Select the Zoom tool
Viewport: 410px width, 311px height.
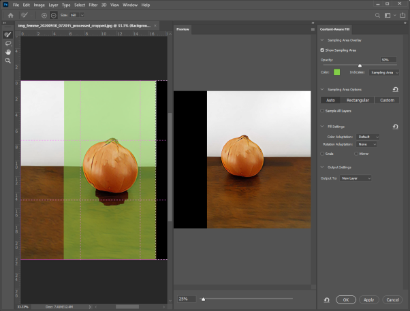(x=8, y=61)
